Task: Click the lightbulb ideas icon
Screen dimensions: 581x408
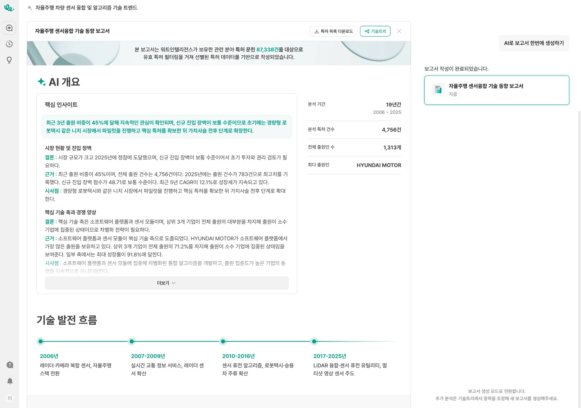Action: [9, 60]
